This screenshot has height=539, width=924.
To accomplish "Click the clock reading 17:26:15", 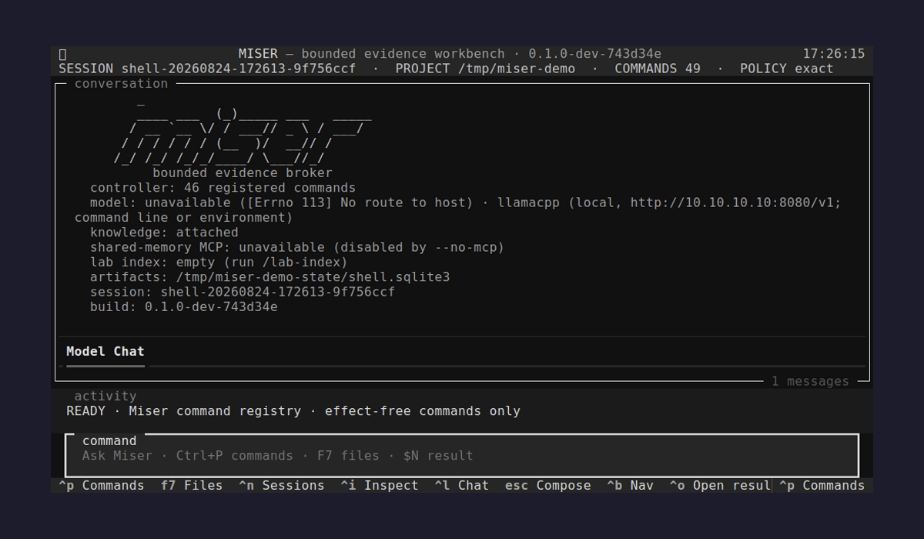I will click(834, 54).
